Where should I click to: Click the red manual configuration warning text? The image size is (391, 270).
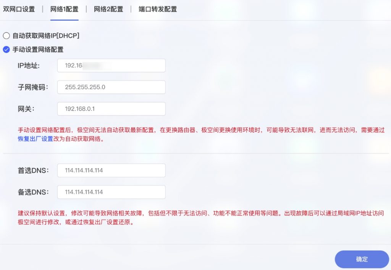(191, 133)
